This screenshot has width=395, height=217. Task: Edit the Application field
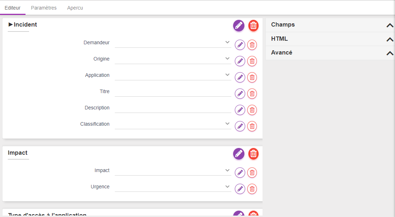click(240, 78)
